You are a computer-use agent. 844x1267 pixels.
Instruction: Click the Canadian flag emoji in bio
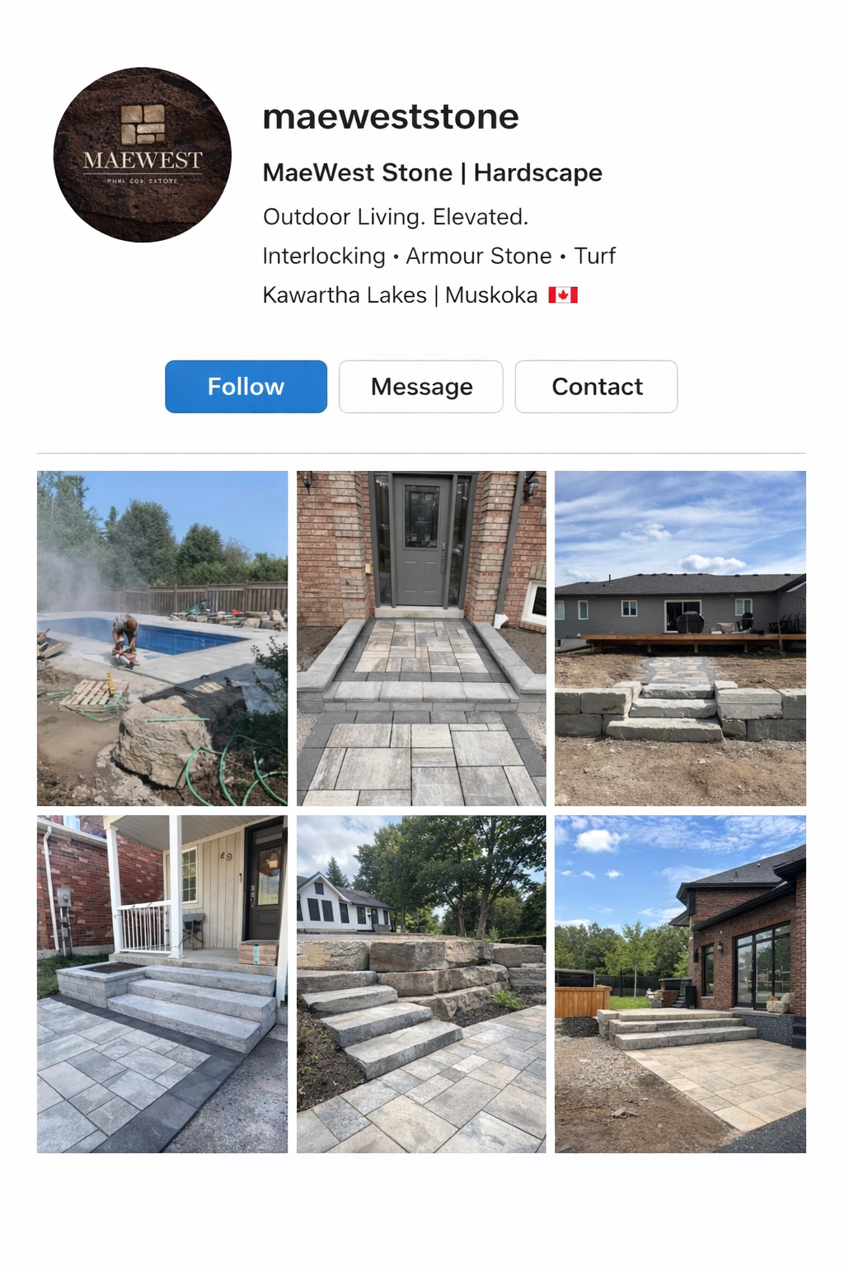563,294
